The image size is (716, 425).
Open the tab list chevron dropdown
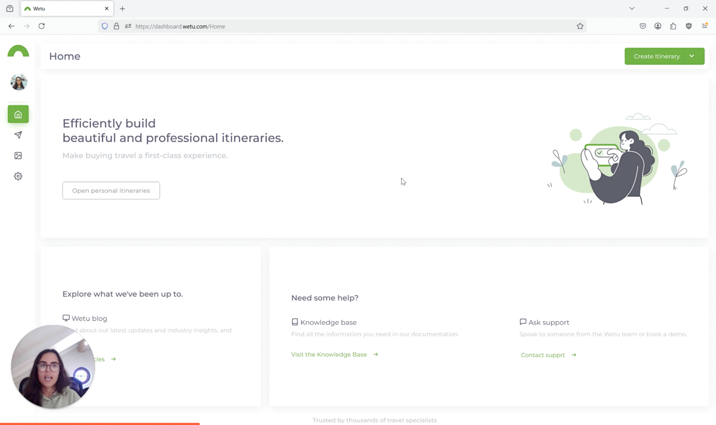tap(632, 8)
